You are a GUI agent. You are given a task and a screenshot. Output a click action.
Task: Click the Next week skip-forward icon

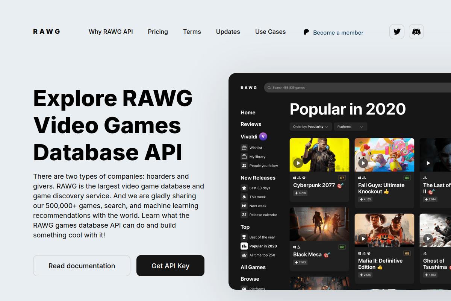tap(244, 206)
